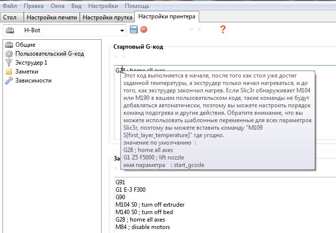Open the H-Bot preset dropdown arrow
This screenshot has height=233, width=336.
(x=122, y=30)
